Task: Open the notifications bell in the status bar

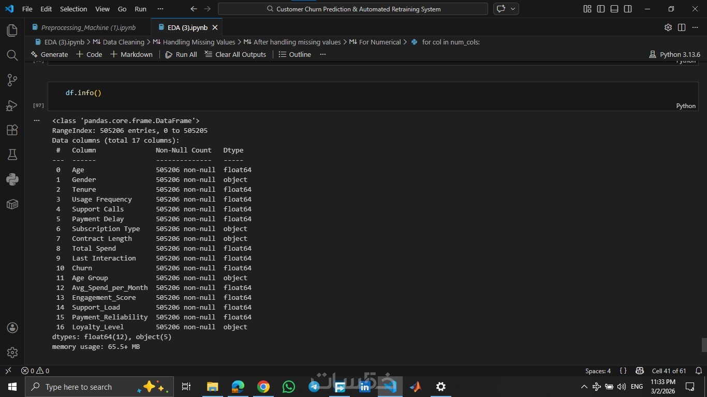Action: (x=698, y=371)
